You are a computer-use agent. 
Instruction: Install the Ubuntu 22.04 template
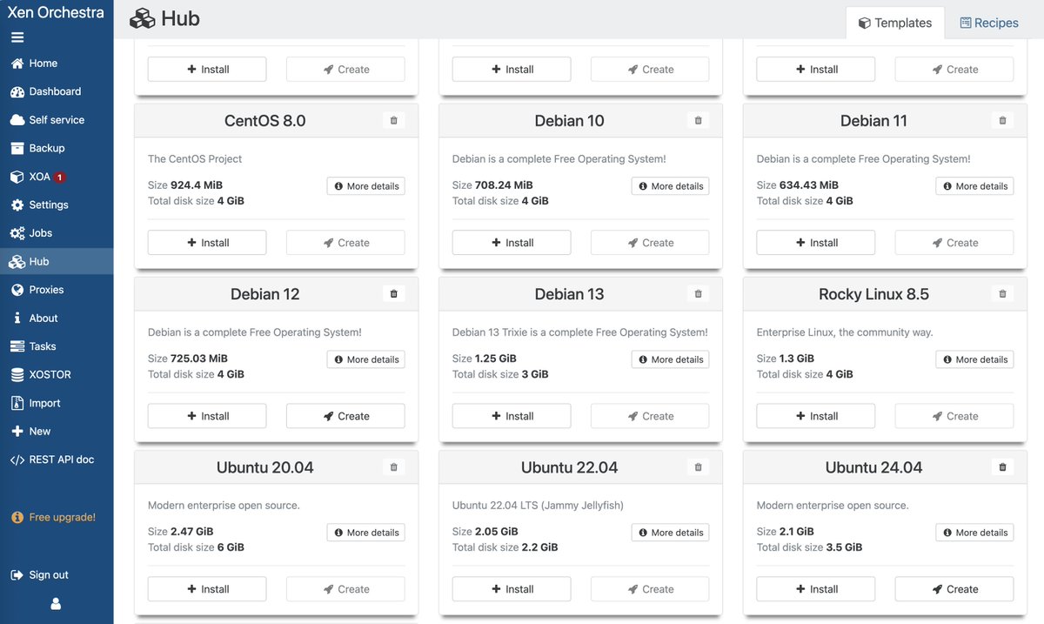512,589
